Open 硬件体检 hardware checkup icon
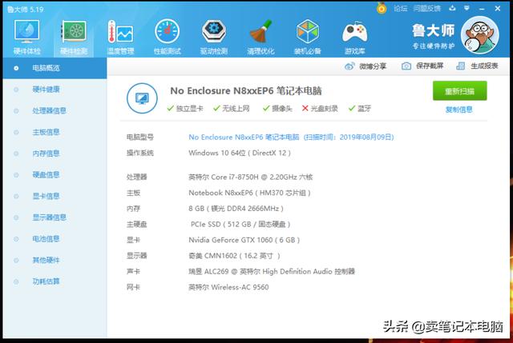The height and width of the screenshot is (343, 513). point(26,33)
